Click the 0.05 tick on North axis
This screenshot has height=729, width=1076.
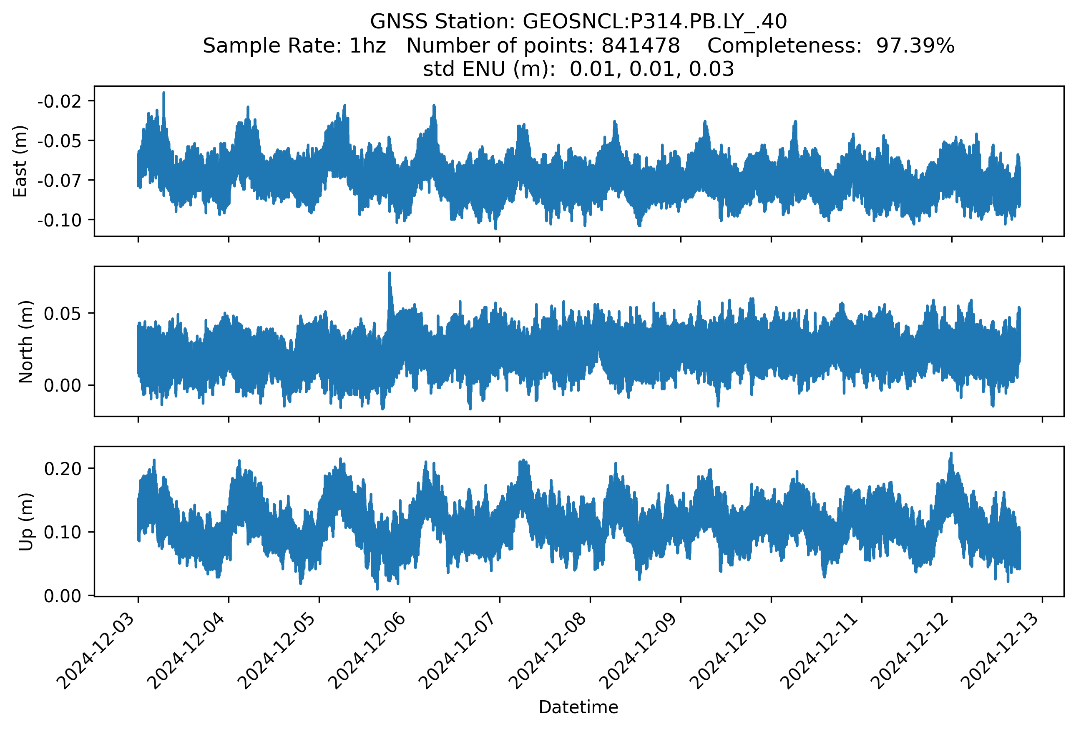click(x=63, y=314)
